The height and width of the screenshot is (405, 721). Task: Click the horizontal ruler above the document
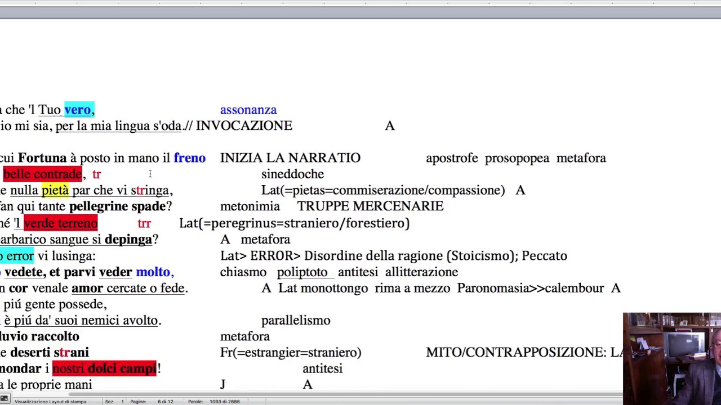[x=360, y=3]
